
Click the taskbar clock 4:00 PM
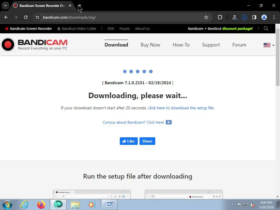(266, 203)
